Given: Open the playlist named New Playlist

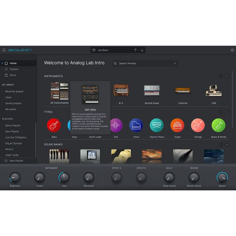Looking at the screenshot, I should click(x=12, y=131).
